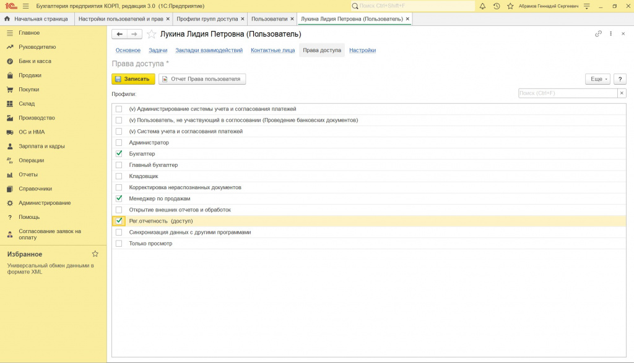This screenshot has width=634, height=363.
Task: Open Универсальный обмен данными в формате XML
Action: click(51, 268)
